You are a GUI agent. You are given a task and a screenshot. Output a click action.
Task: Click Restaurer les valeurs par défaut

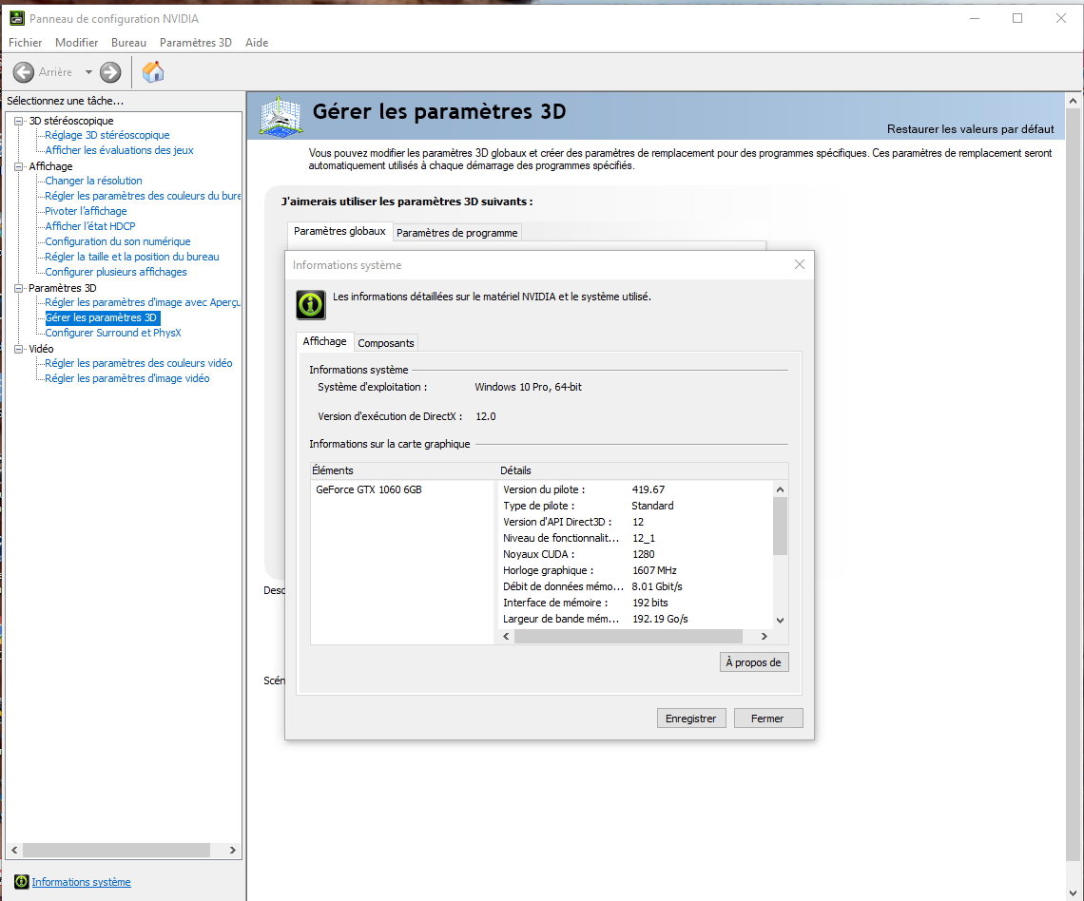(x=971, y=129)
